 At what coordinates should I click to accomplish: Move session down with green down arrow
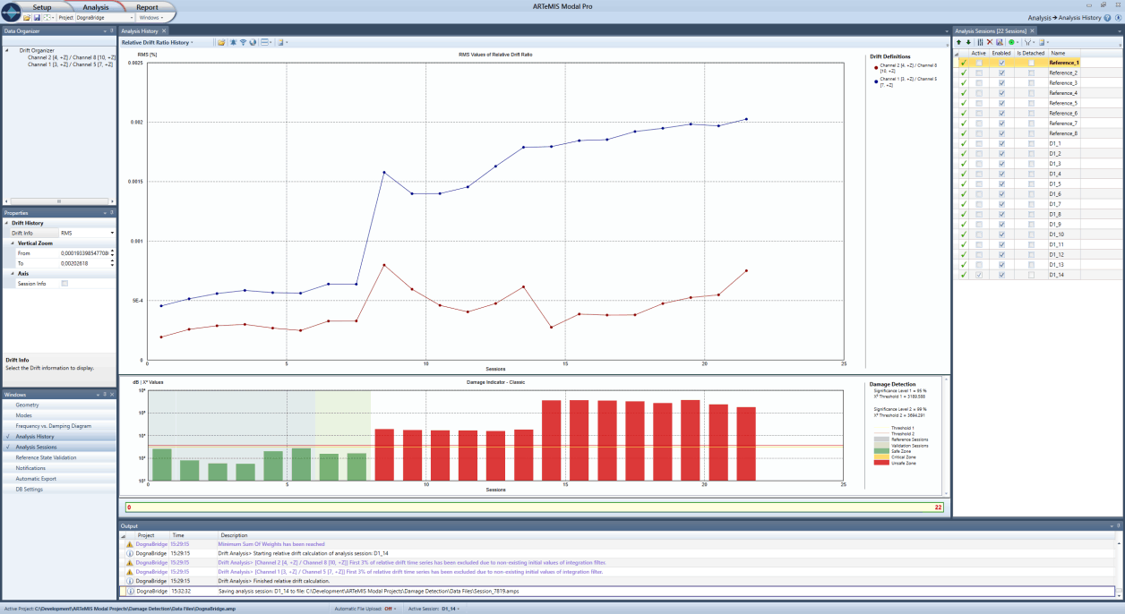(968, 42)
